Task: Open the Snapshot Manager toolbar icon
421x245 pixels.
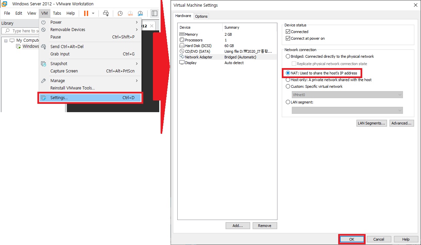Action: (140, 13)
